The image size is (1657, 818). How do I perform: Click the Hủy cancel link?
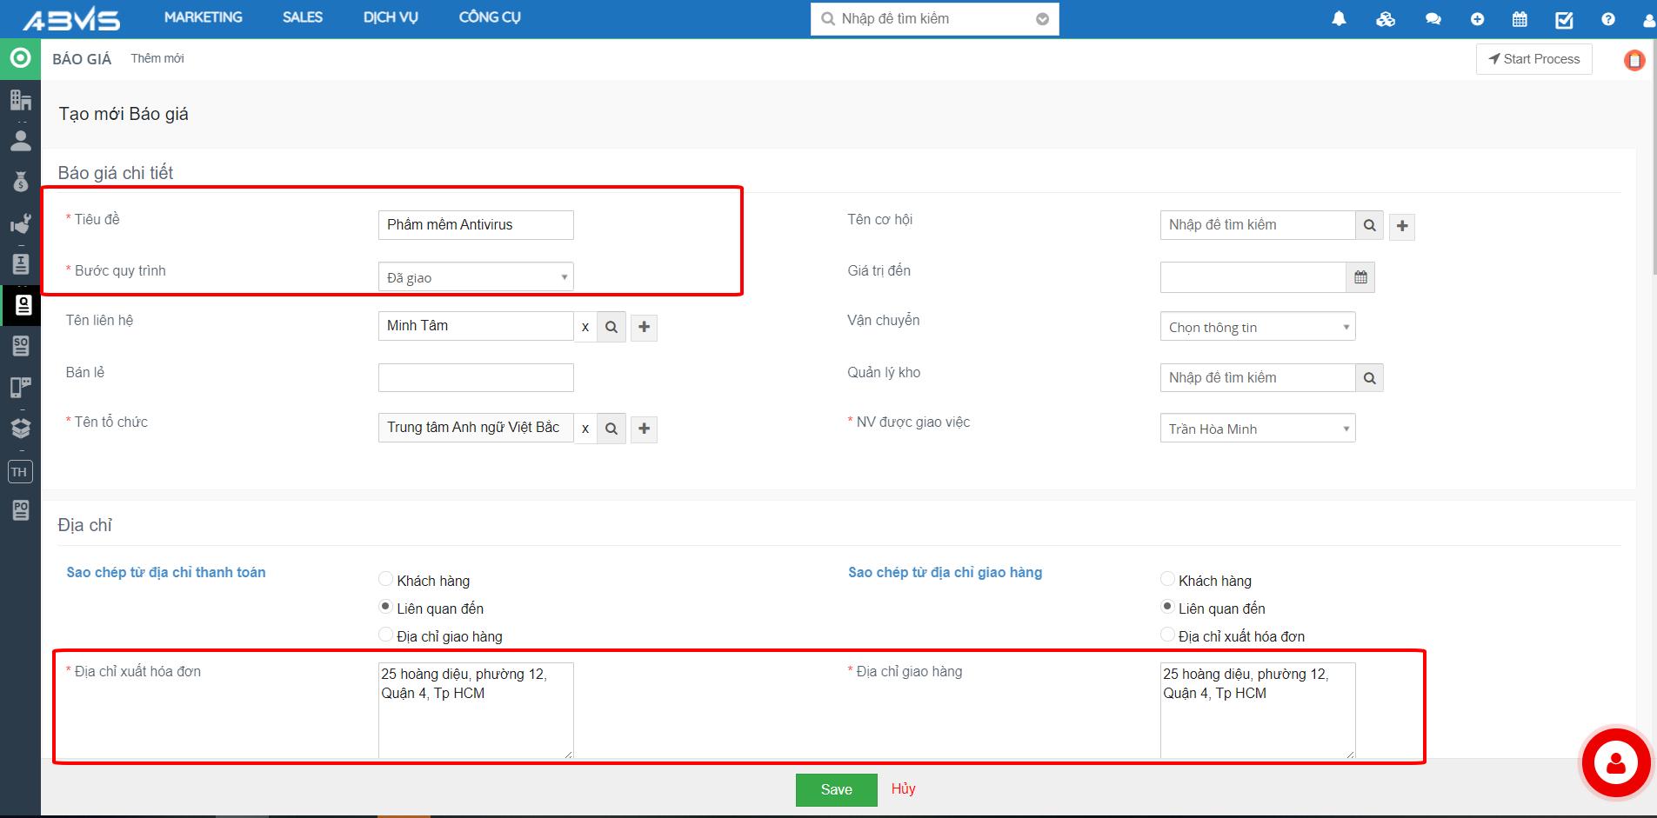pyautogui.click(x=903, y=788)
